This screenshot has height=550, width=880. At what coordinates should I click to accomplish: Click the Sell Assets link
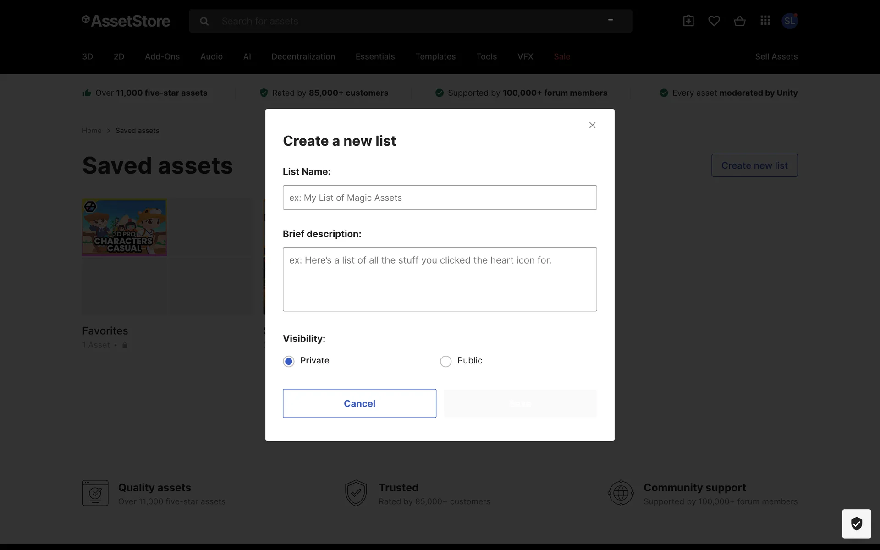tap(776, 56)
